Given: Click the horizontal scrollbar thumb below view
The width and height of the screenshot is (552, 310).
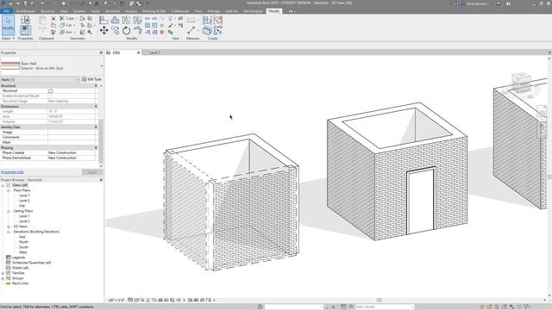Looking at the screenshot, I should [379, 301].
